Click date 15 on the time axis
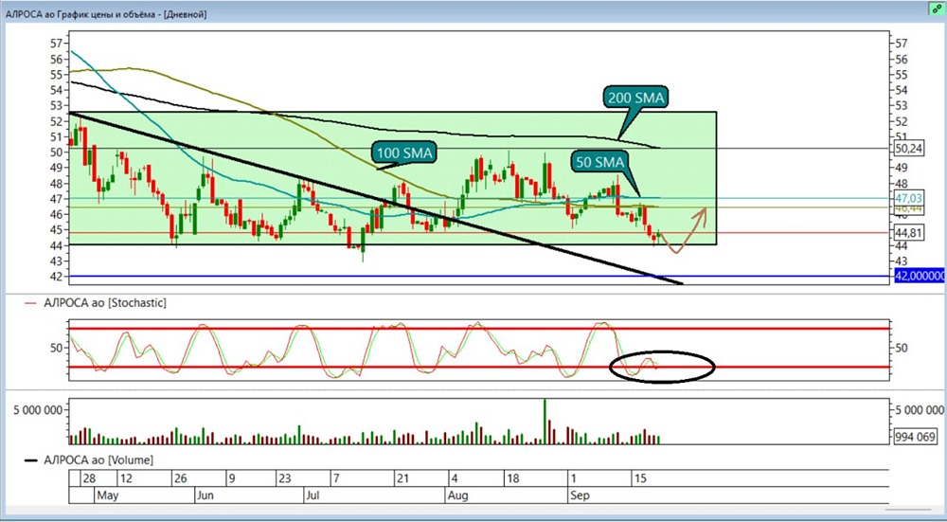 tap(639, 478)
